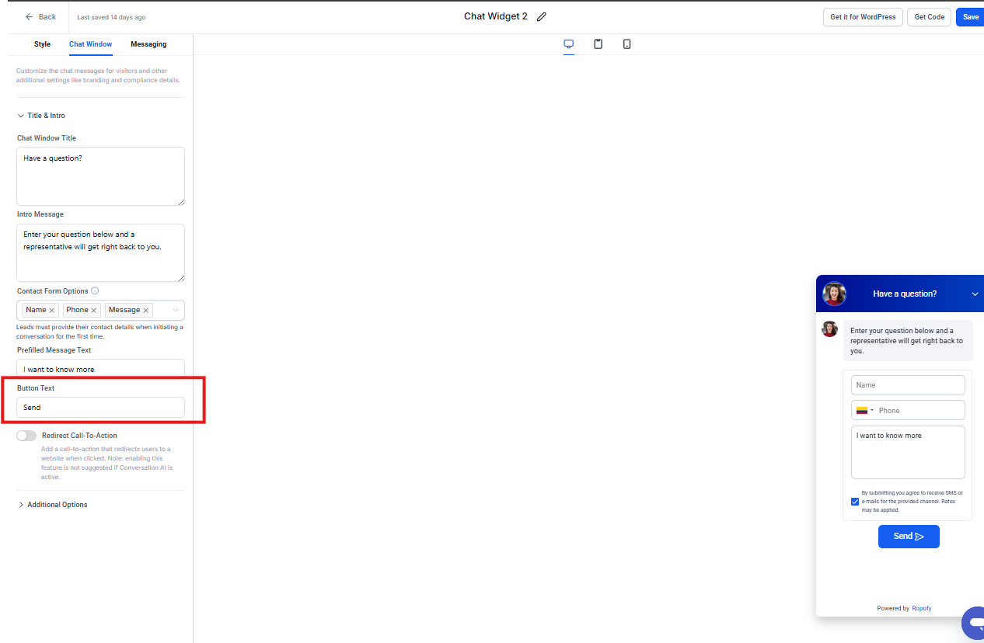The image size is (984, 643).
Task: Uncheck the SMS consent checkbox in preview
Action: 855,502
